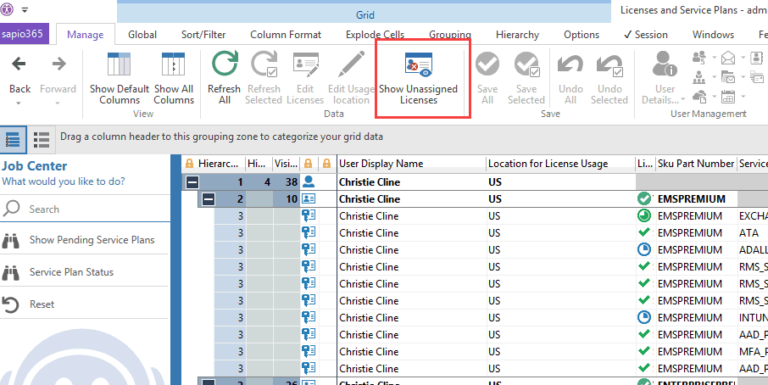Click the Show Unassigned Licenses icon

pos(418,66)
